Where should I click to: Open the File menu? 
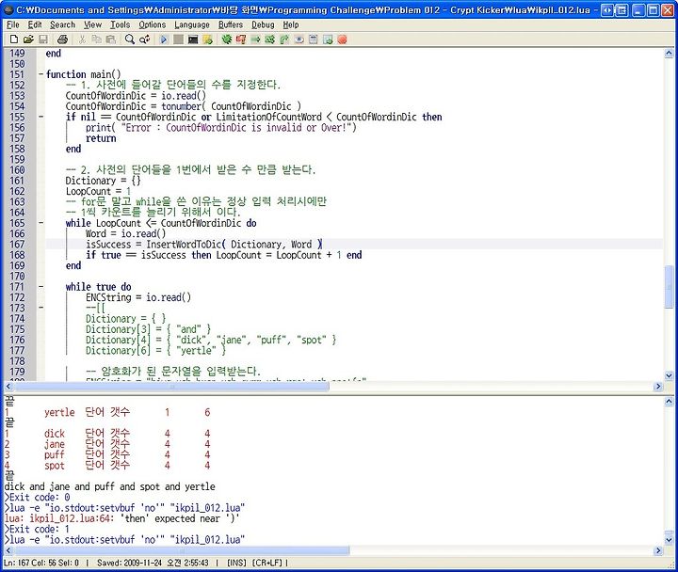tap(13, 25)
